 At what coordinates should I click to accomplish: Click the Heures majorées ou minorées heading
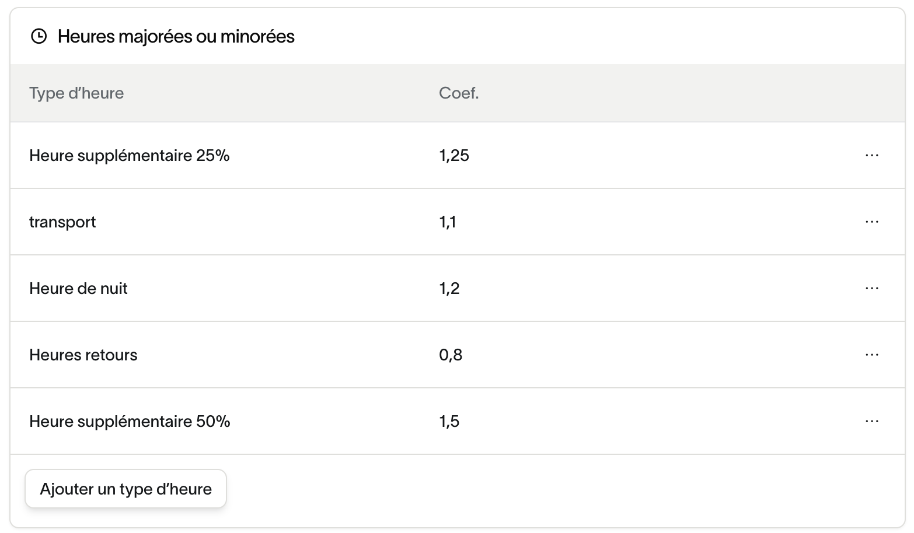tap(176, 37)
